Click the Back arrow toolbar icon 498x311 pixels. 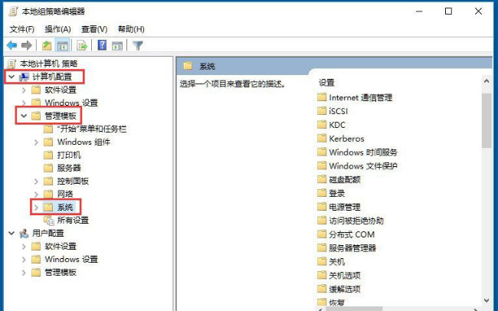click(11, 46)
